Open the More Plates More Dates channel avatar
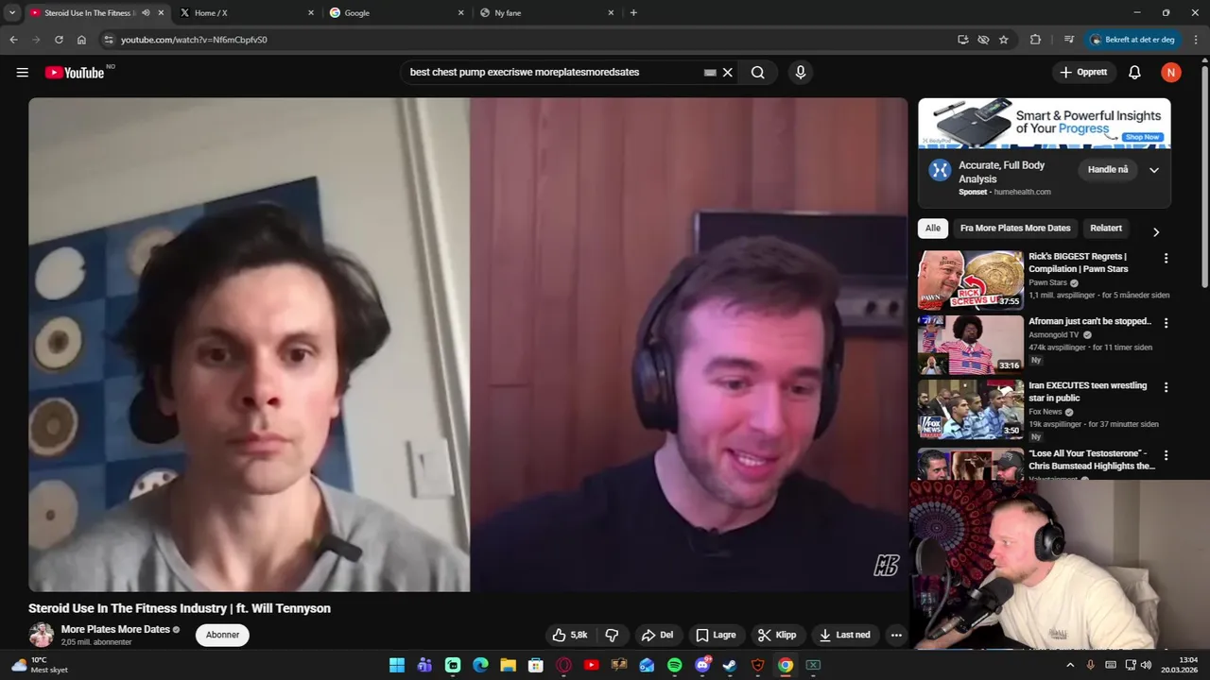Screen dimensions: 1210x680 click(x=41, y=635)
